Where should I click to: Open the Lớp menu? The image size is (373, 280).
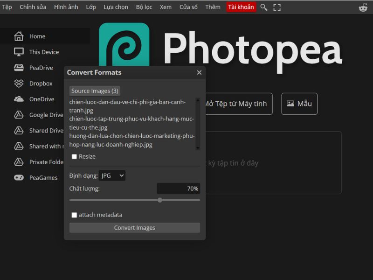click(91, 7)
